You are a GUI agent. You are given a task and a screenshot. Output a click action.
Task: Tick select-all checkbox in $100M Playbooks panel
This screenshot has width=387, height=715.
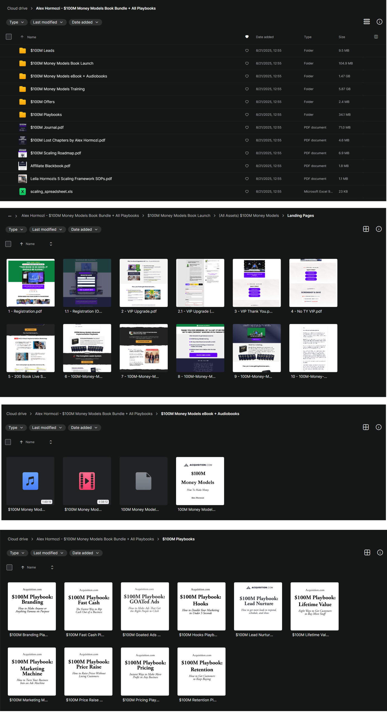click(x=9, y=567)
